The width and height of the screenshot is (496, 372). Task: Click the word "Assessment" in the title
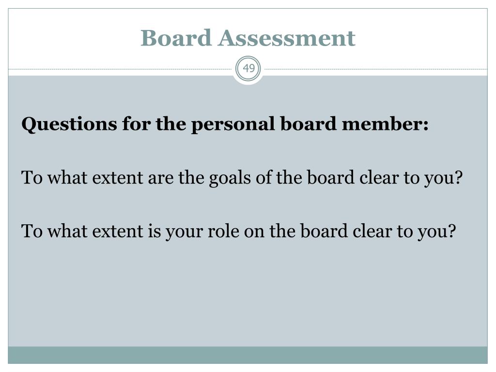click(287, 38)
